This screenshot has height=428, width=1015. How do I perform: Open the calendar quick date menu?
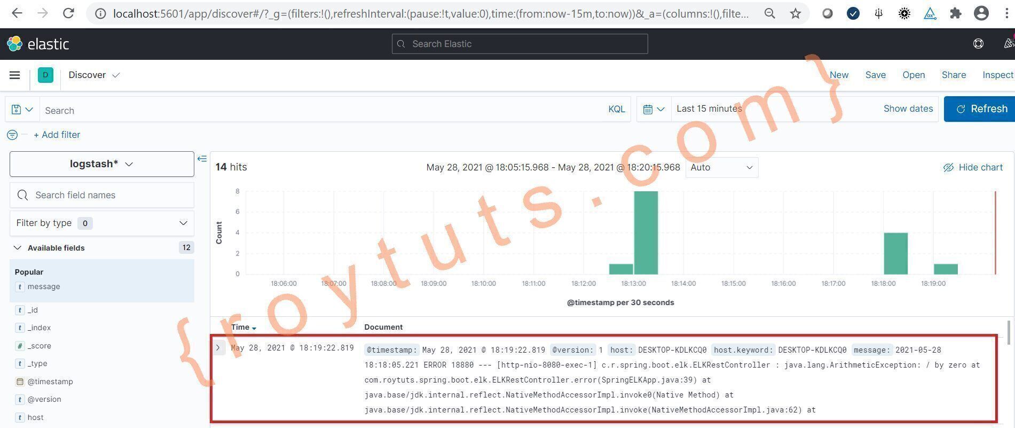click(x=654, y=109)
